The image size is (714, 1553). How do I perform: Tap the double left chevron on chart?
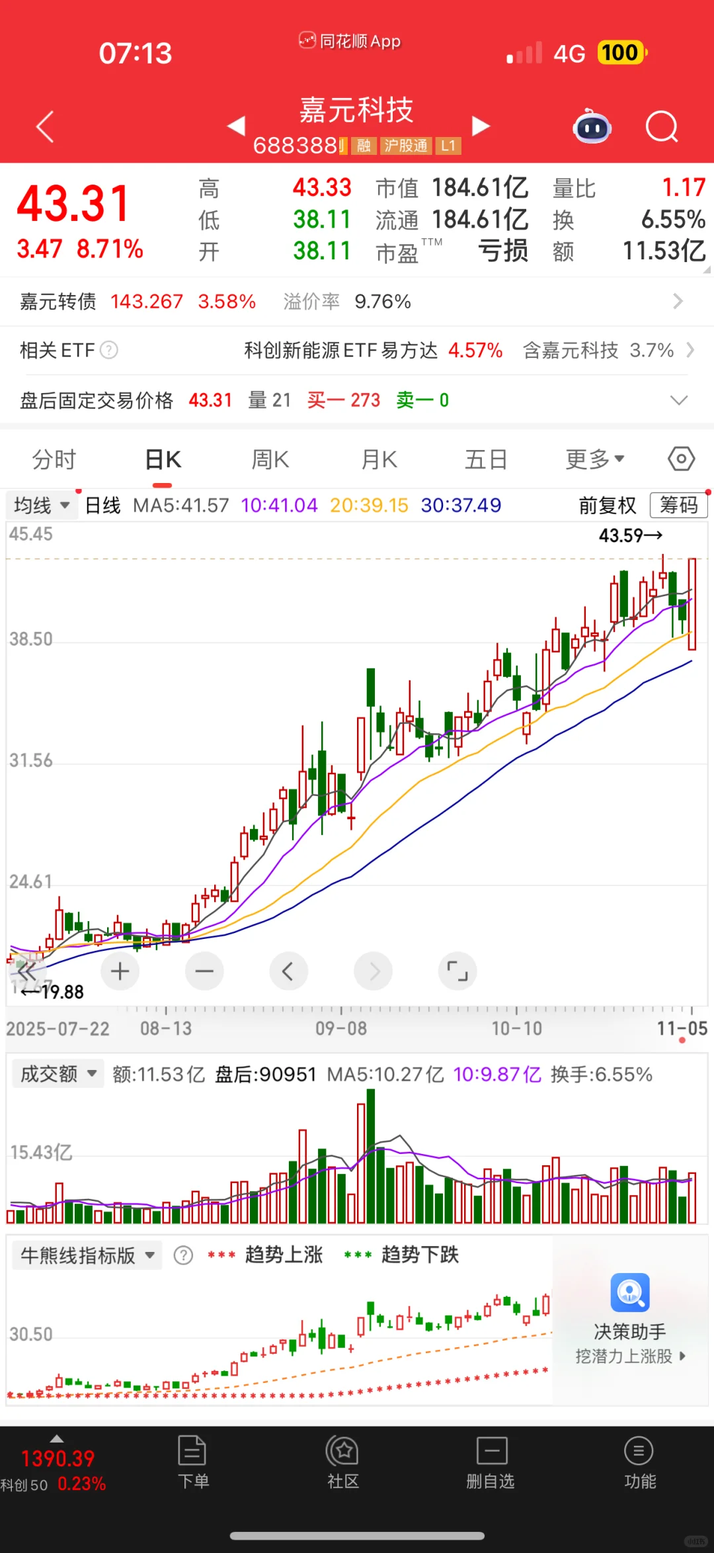coord(26,971)
